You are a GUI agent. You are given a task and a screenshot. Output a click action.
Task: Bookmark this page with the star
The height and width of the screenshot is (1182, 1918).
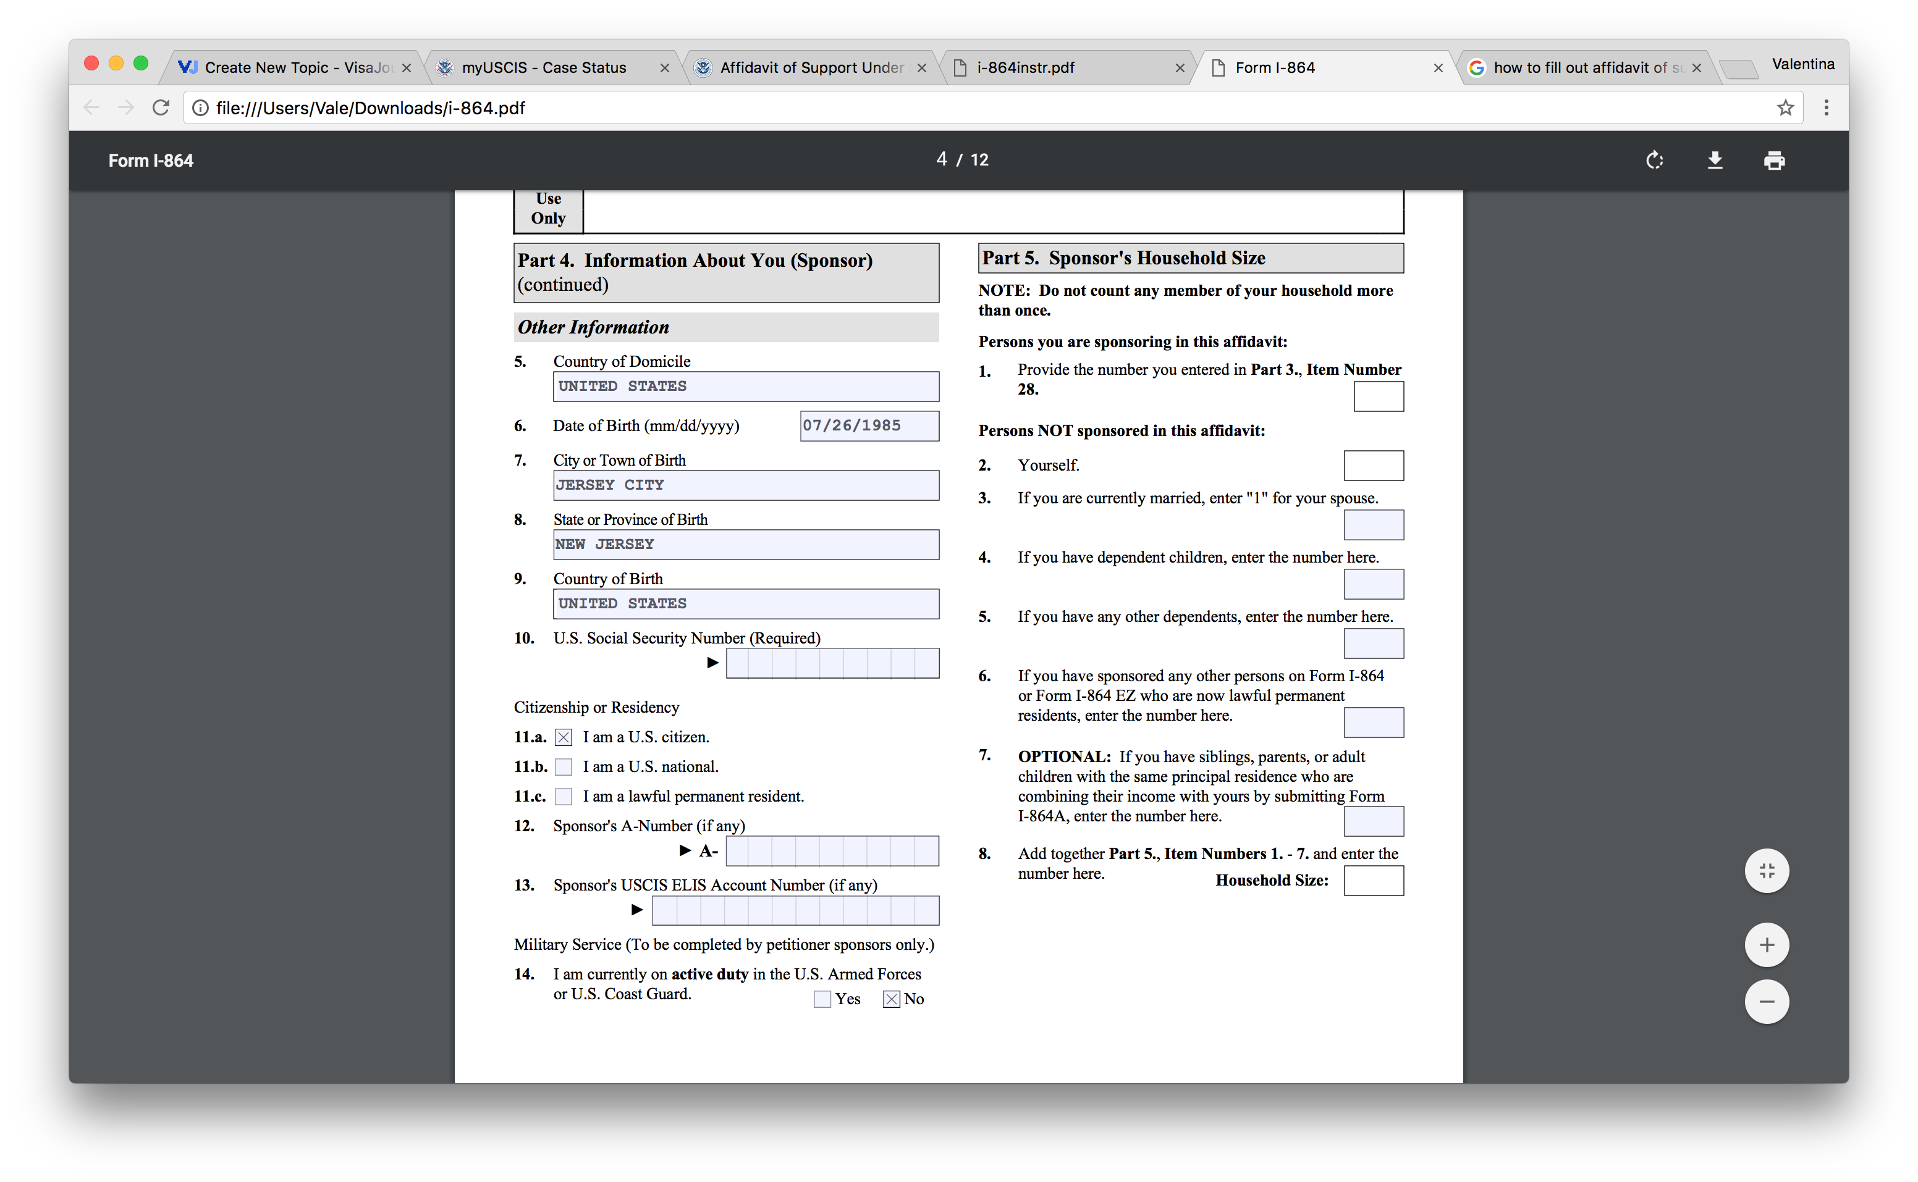pos(1785,108)
